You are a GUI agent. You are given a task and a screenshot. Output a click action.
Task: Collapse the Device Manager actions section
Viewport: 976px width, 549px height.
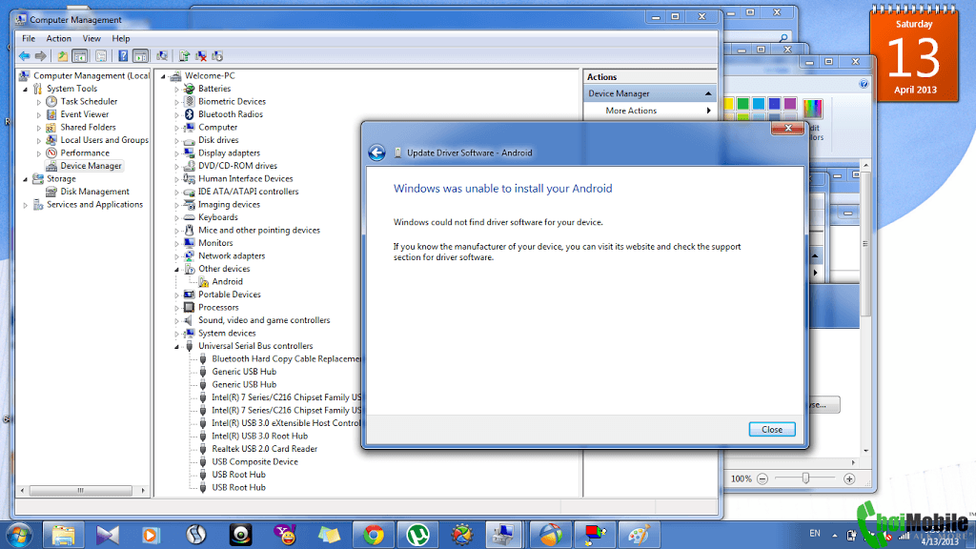[708, 93]
